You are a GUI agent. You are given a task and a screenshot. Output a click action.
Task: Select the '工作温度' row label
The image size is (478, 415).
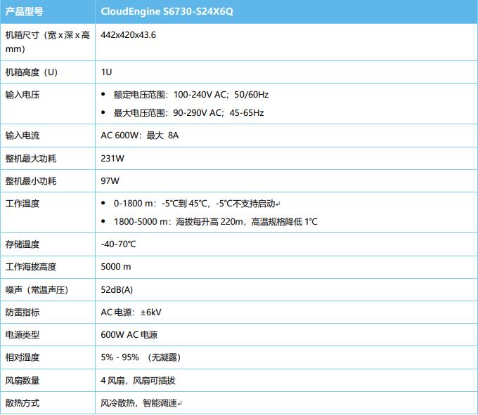[22, 204]
